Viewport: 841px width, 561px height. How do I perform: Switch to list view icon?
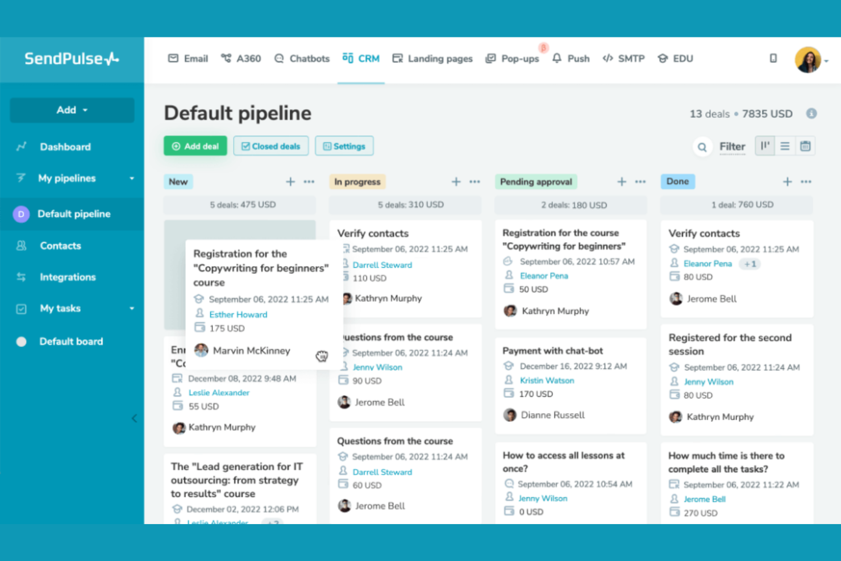pyautogui.click(x=785, y=146)
